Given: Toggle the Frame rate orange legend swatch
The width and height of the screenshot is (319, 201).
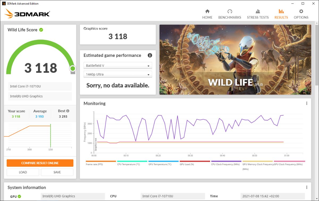Looking at the screenshot, I should pyautogui.click(x=101, y=161).
